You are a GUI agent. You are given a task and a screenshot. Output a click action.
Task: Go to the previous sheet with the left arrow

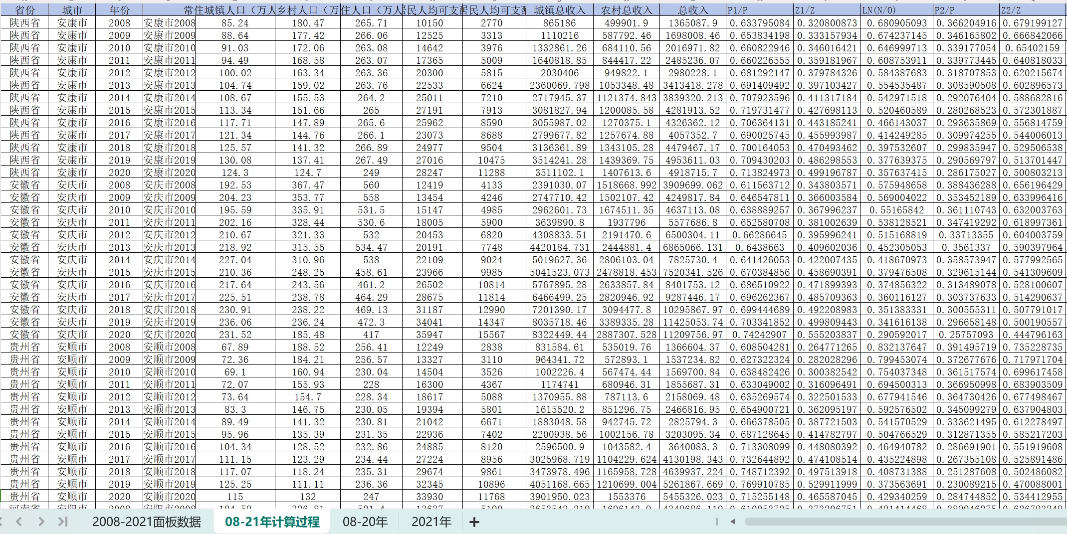19,522
